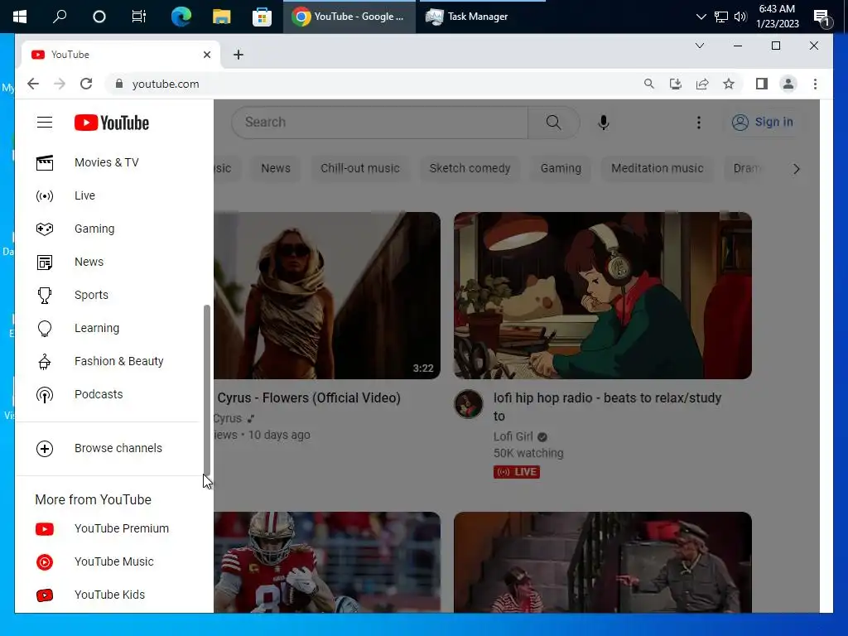The height and width of the screenshot is (636, 848).
Task: Select the Meditation music chip
Action: tap(657, 168)
